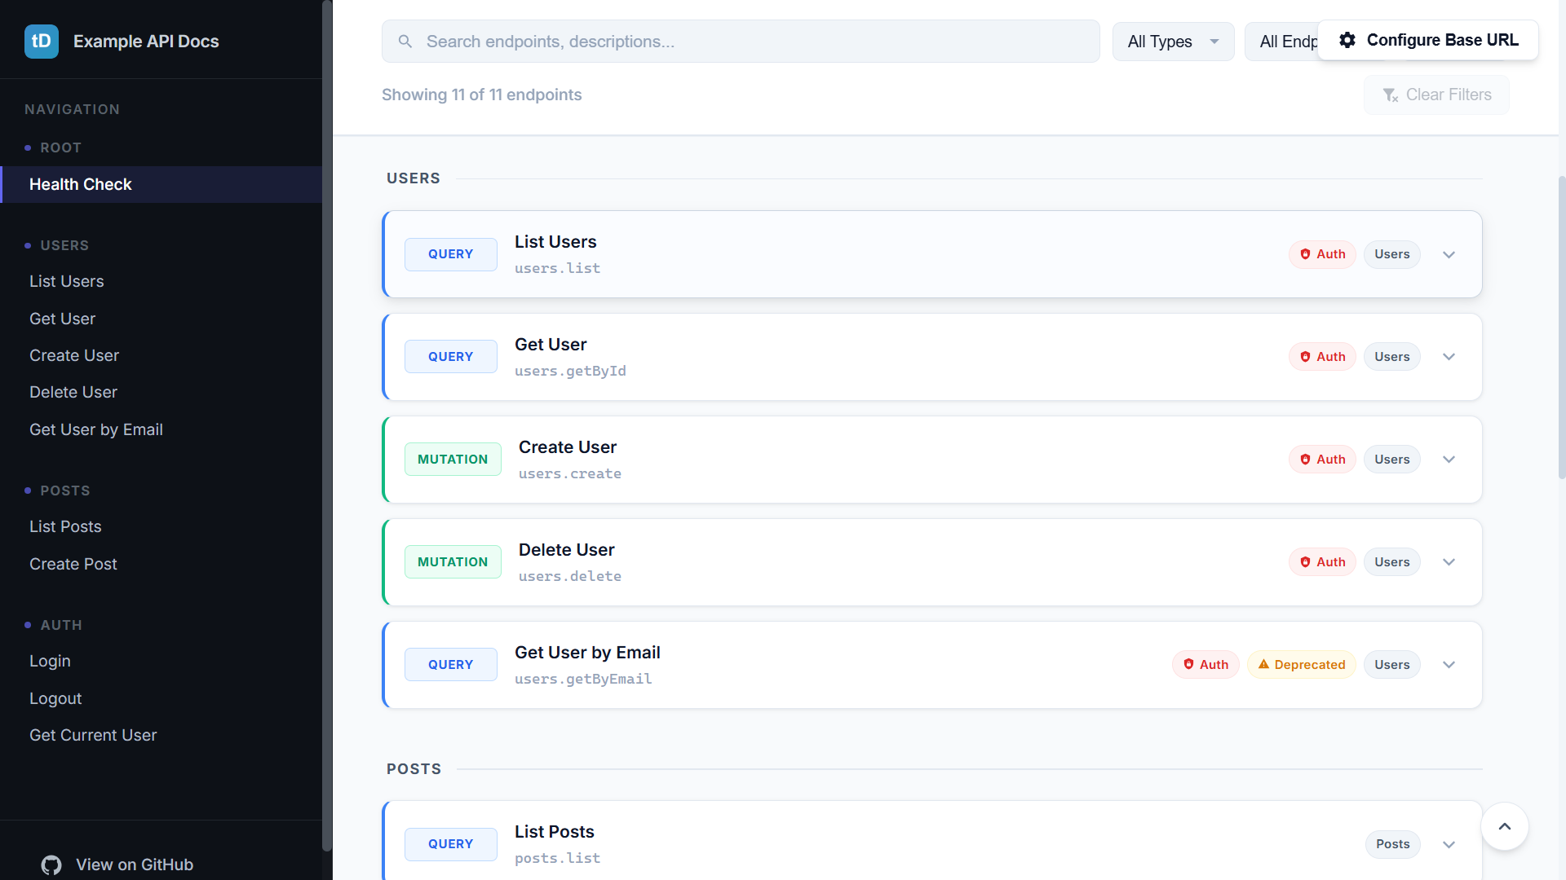Expand the Create User endpoint chevron
The image size is (1566, 880).
click(x=1449, y=460)
